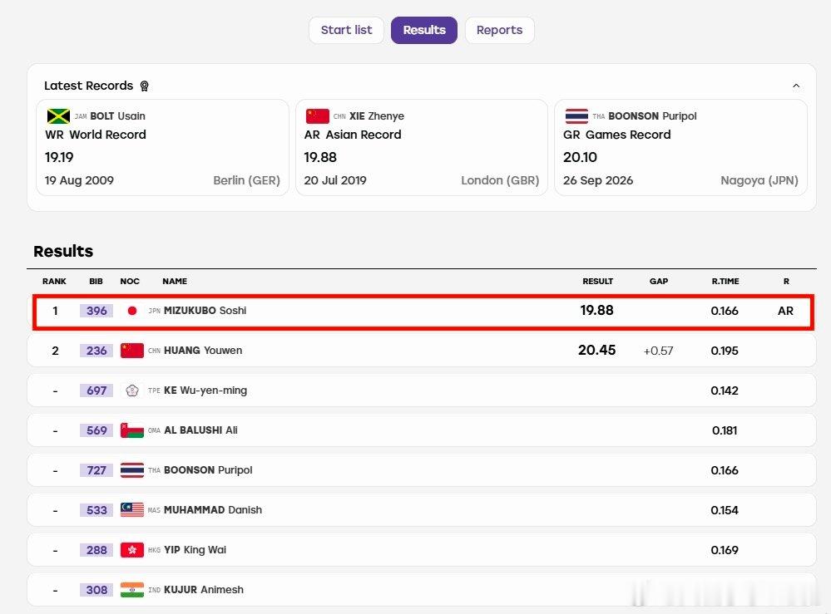This screenshot has height=614, width=831.
Task: Open the BOLT Usain World Record card
Action: tap(162, 148)
